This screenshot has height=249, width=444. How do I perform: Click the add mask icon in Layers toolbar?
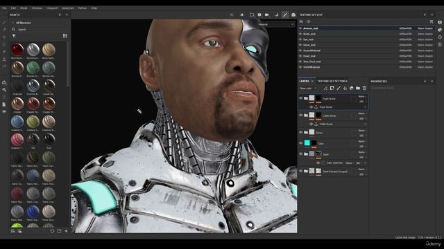332,89
